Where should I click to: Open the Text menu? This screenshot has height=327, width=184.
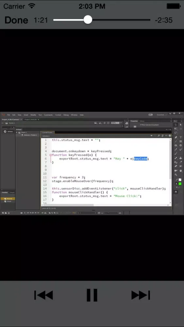40,115
